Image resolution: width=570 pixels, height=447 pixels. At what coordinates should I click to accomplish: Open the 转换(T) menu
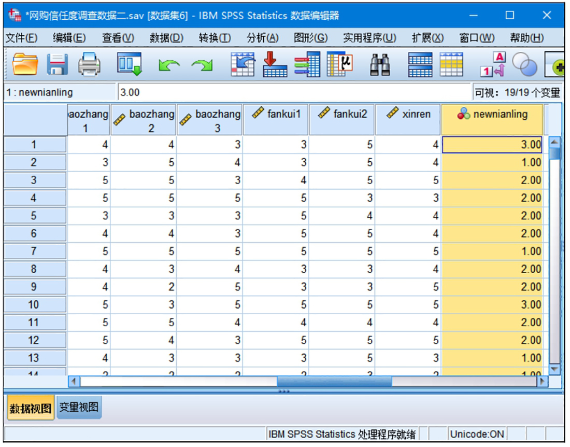pos(215,38)
